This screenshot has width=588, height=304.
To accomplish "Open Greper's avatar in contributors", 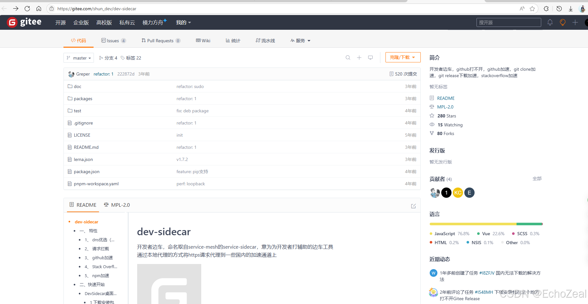I will 435,193.
